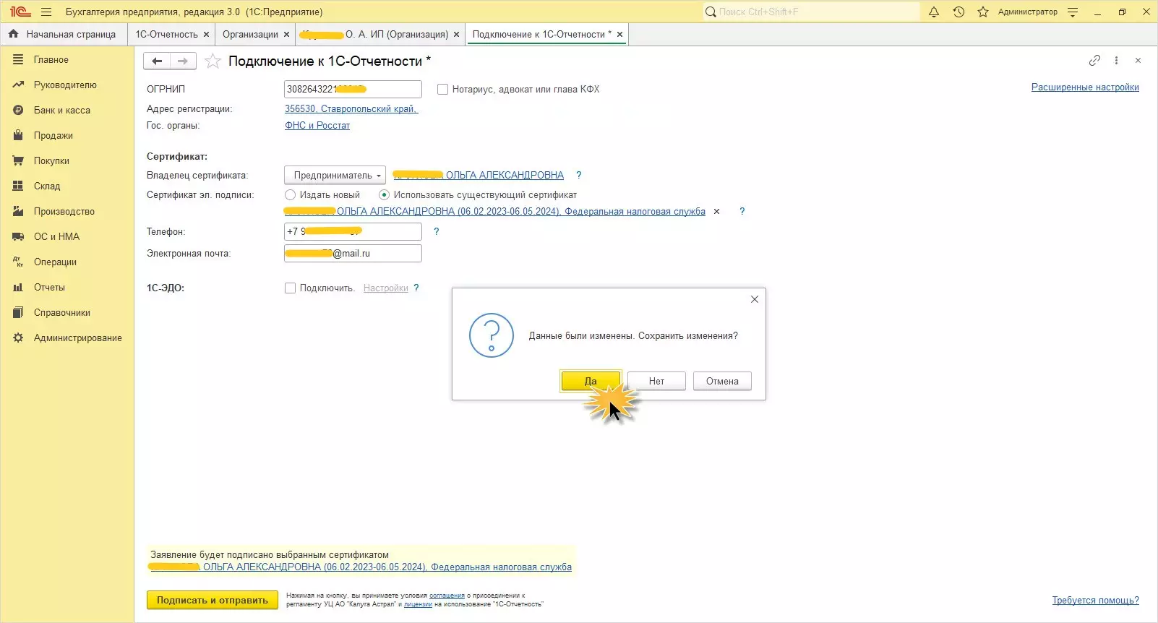
Task: Copy link to this form icon
Action: tap(1094, 61)
